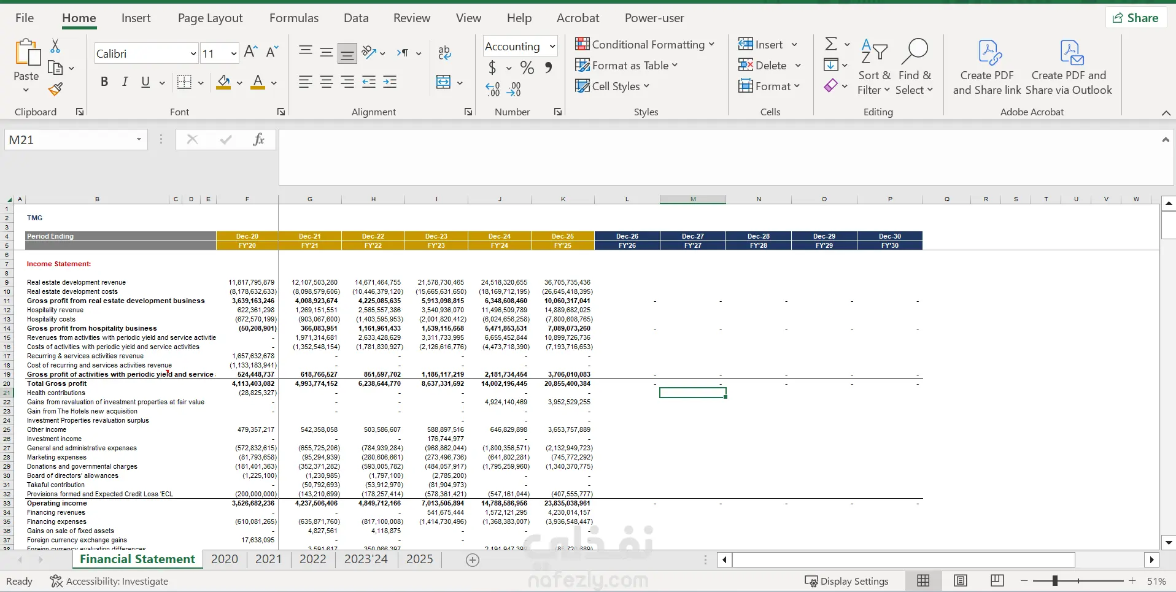1176x592 pixels.
Task: Toggle Italic formatting
Action: coord(125,82)
